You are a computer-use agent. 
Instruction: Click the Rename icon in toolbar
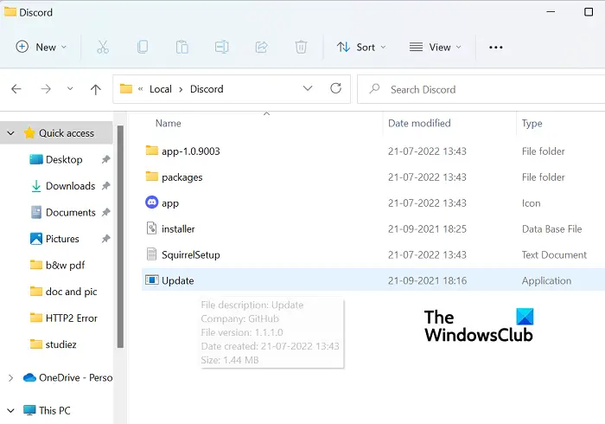click(x=222, y=47)
